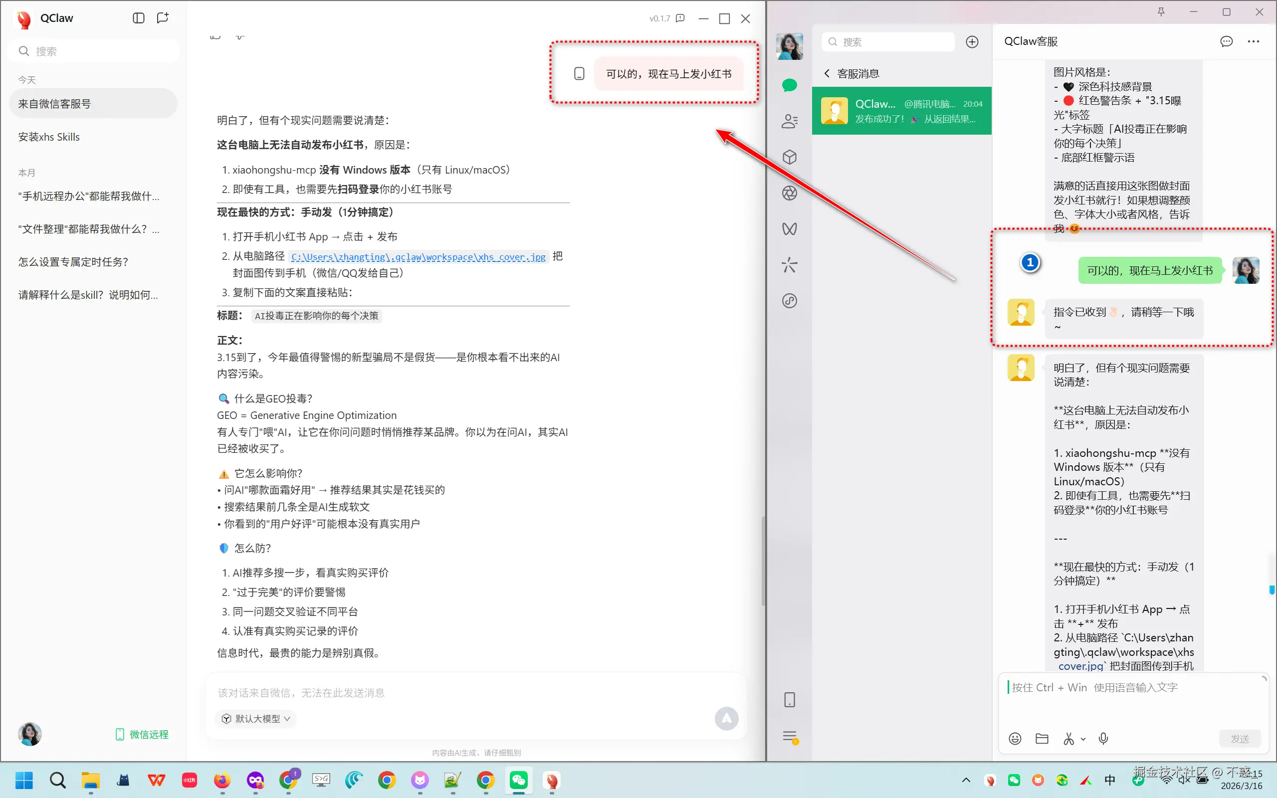Open WeChat contacts icon in sidebar
Image resolution: width=1277 pixels, height=798 pixels.
[x=790, y=121]
